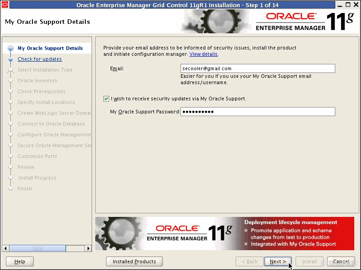Click the Oracle window menu icon

pyautogui.click(x=5, y=4)
